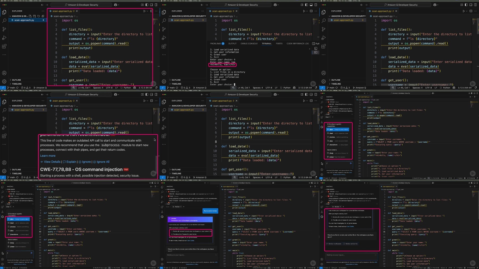The width and height of the screenshot is (479, 269).
Task: Collapse Critical issues group in bottom-center window
Action: (x=167, y=192)
